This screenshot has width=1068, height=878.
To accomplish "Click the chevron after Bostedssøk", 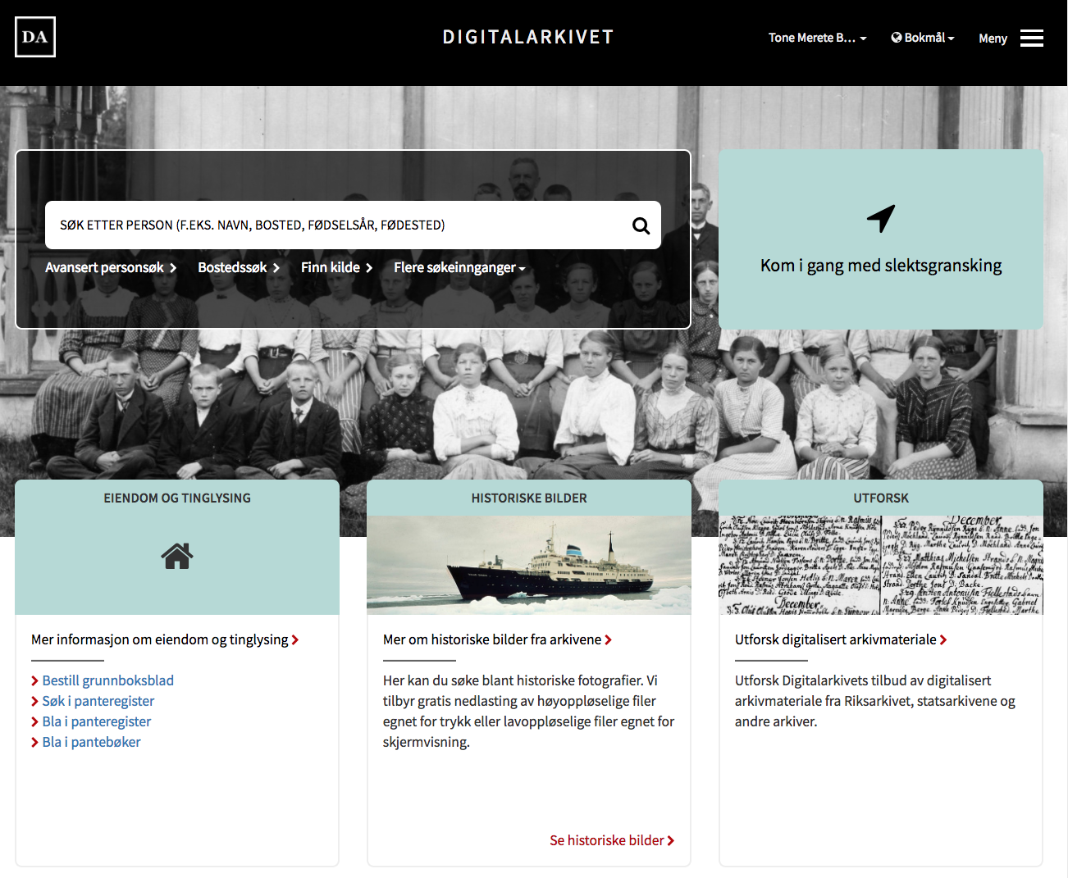I will 276,268.
